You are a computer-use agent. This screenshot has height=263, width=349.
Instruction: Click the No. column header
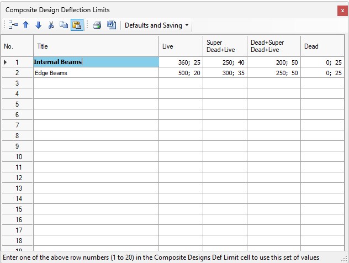[17, 46]
